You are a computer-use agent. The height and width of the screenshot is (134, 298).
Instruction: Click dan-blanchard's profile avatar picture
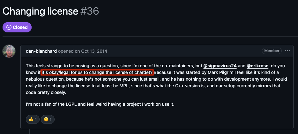[x=9, y=51]
